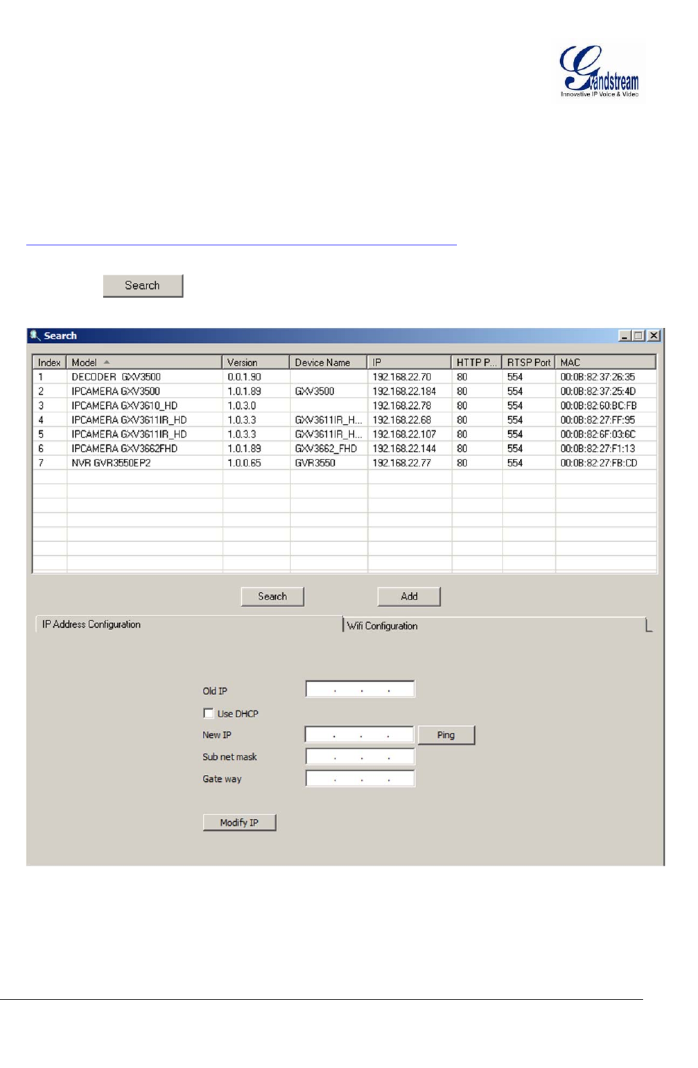Click the New IP address field
This screenshot has height=1068, width=698.
tap(360, 735)
